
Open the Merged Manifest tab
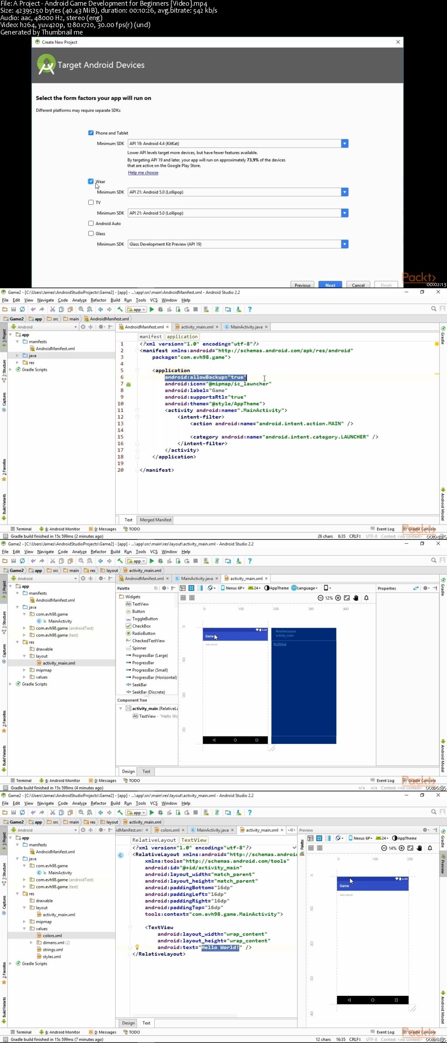tap(155, 520)
